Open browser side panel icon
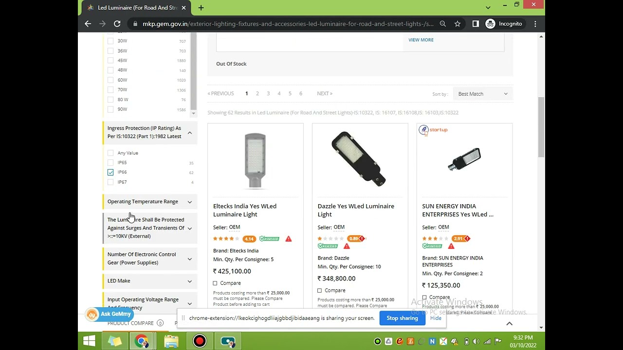Screen dimensions: 623x350 tap(476, 24)
